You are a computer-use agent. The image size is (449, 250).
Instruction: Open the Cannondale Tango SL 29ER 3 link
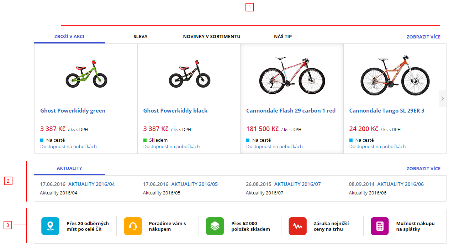(x=387, y=110)
